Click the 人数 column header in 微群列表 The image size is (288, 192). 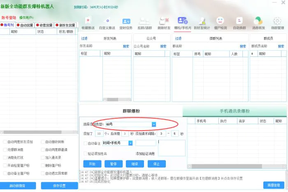pos(236,54)
